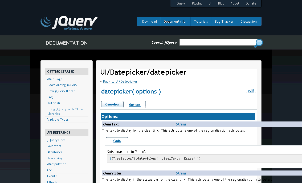Type in the Search jQuery field
The height and width of the screenshot is (183, 302).
tap(217, 42)
